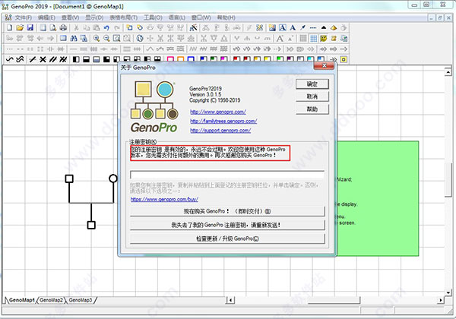
Task: Open the support.genopro.com link
Action: click(220, 131)
